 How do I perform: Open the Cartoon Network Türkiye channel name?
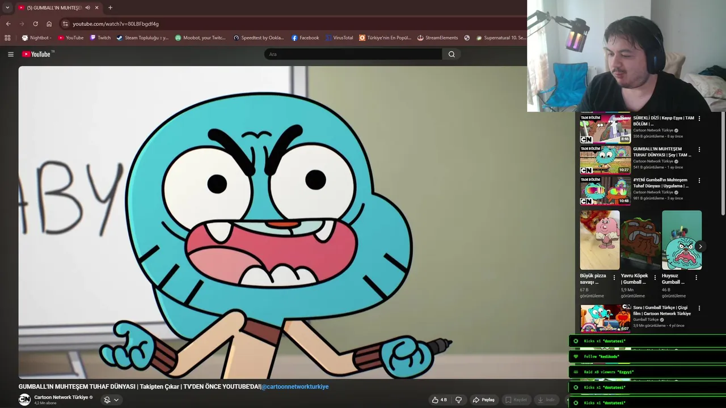61,397
